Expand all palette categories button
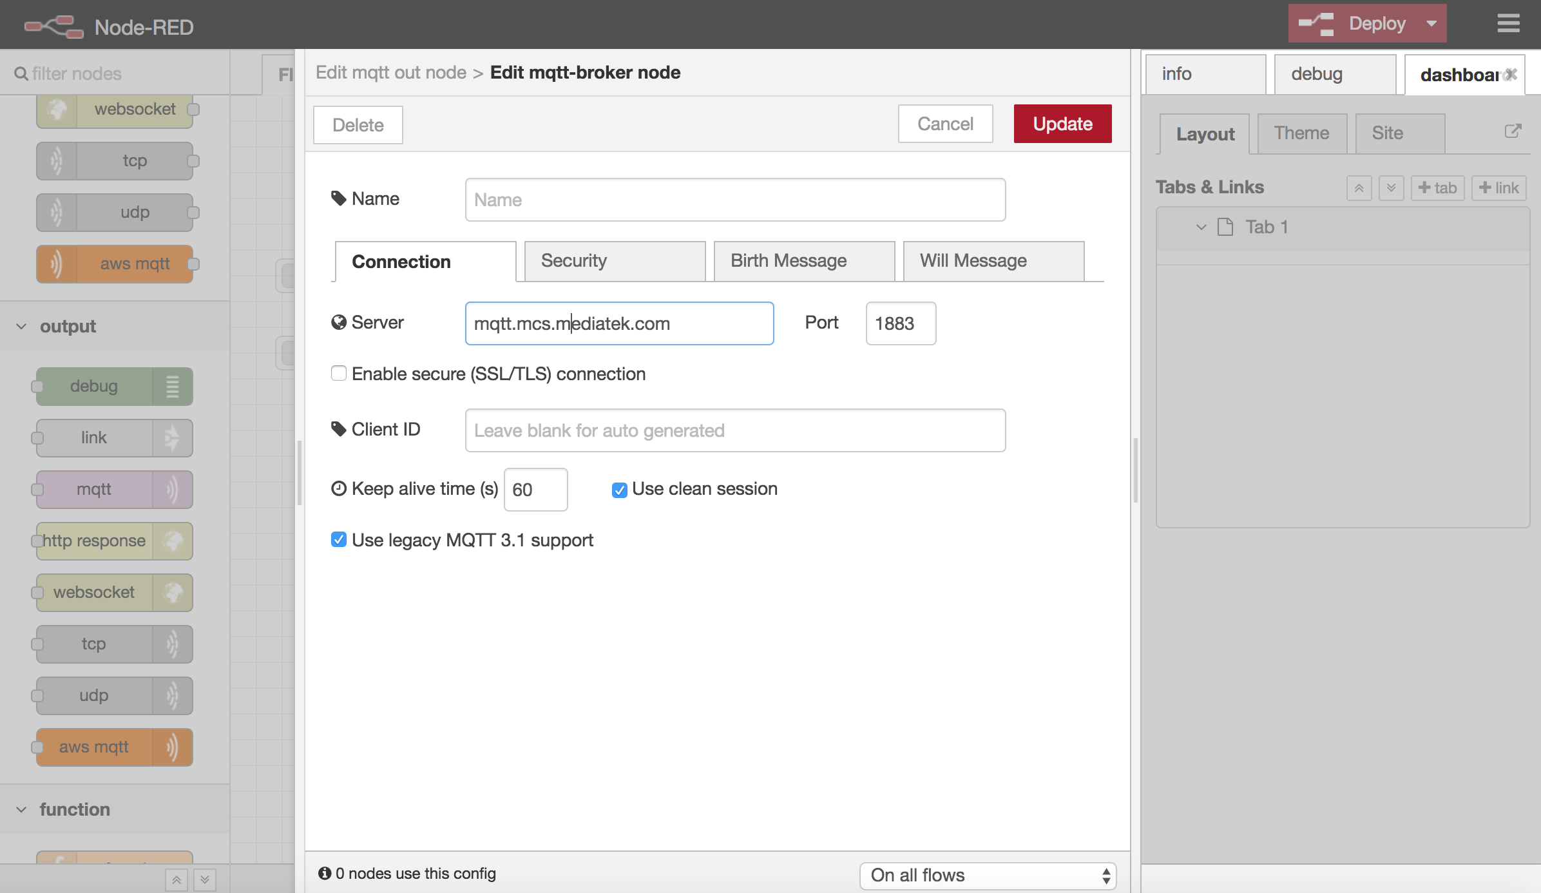The width and height of the screenshot is (1541, 893). pyautogui.click(x=205, y=879)
